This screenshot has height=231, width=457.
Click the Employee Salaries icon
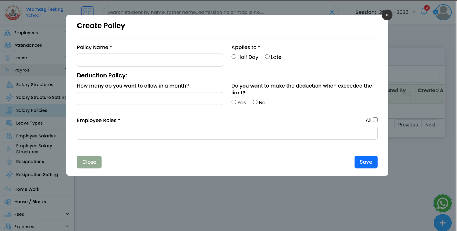(9, 136)
